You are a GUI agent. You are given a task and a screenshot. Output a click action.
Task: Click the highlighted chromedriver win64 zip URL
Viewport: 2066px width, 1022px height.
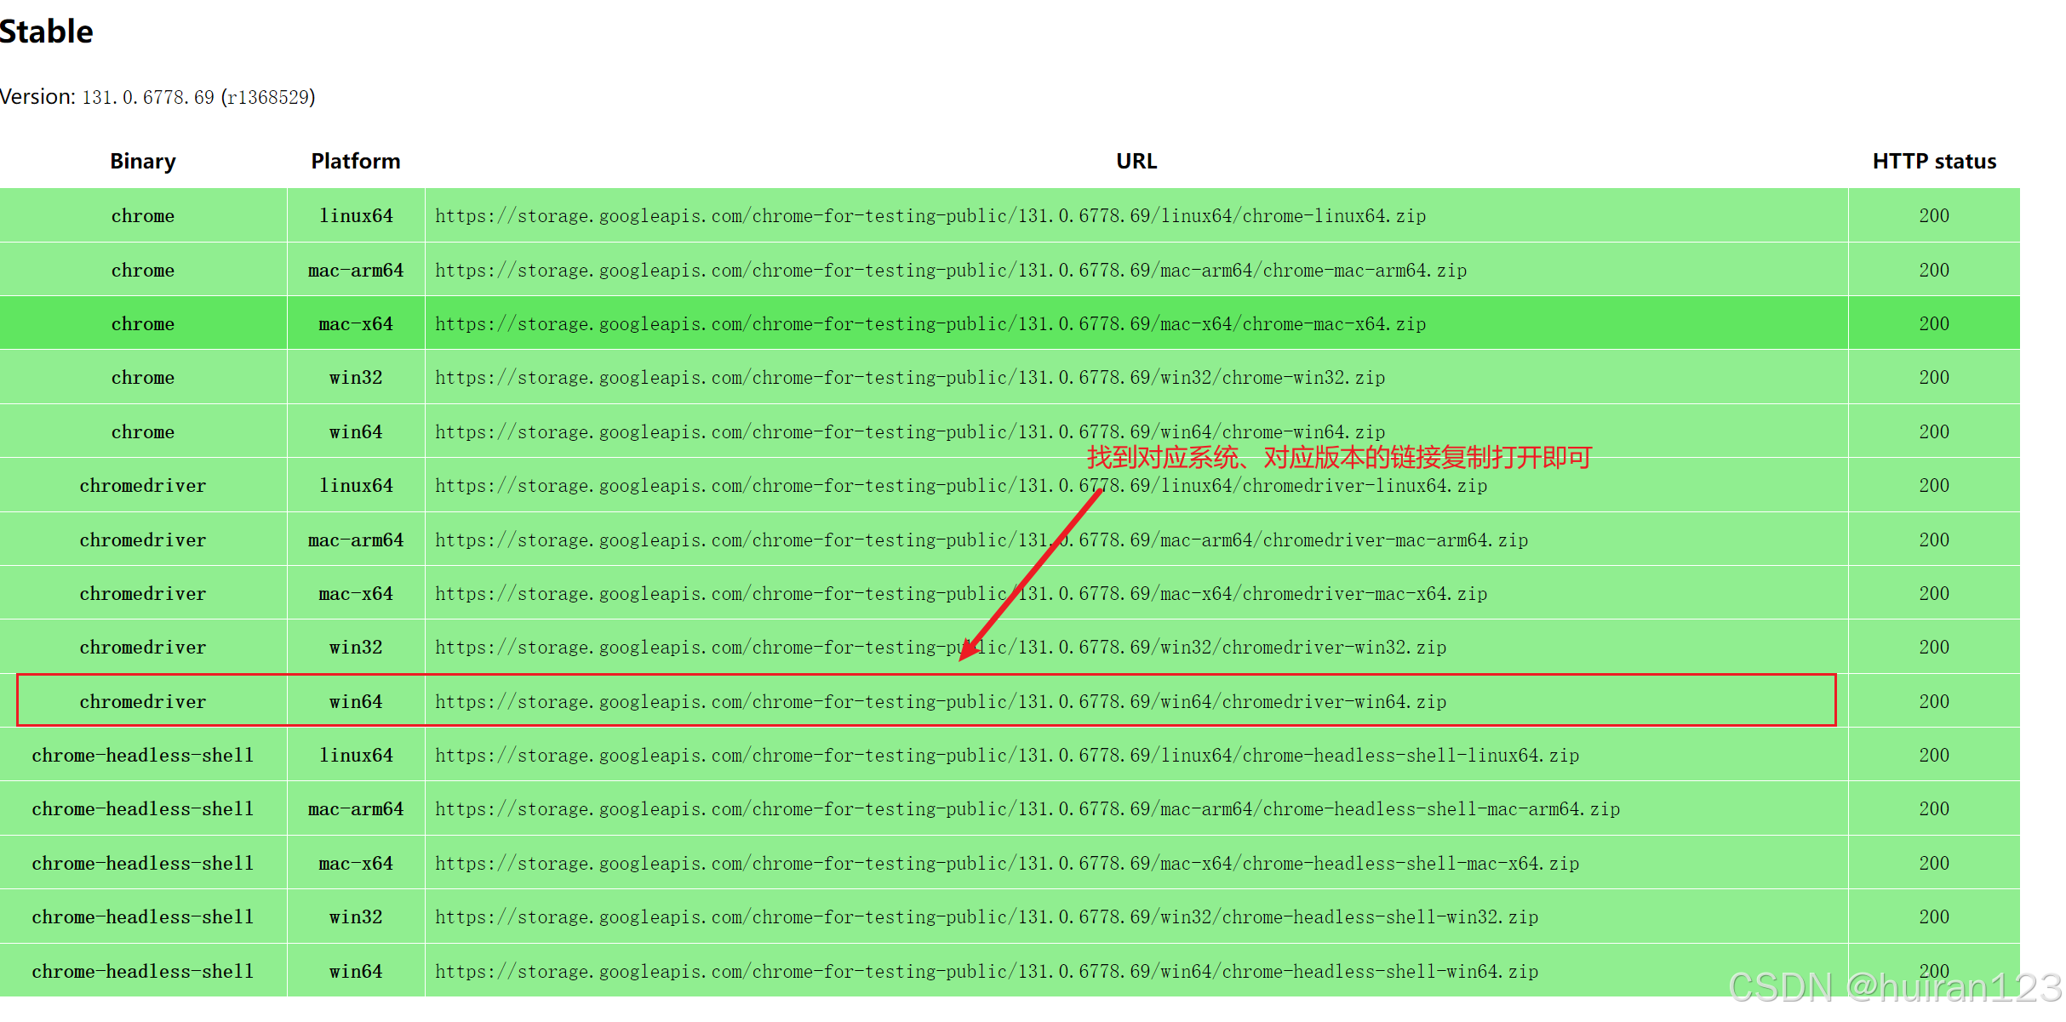[940, 702]
